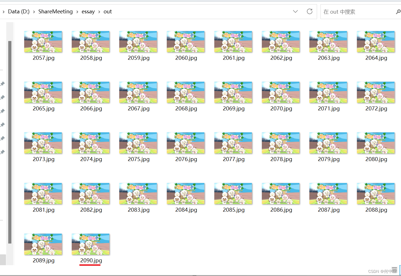Unpin the second Quick Access item
This screenshot has width=401, height=276.
[x=3, y=97]
